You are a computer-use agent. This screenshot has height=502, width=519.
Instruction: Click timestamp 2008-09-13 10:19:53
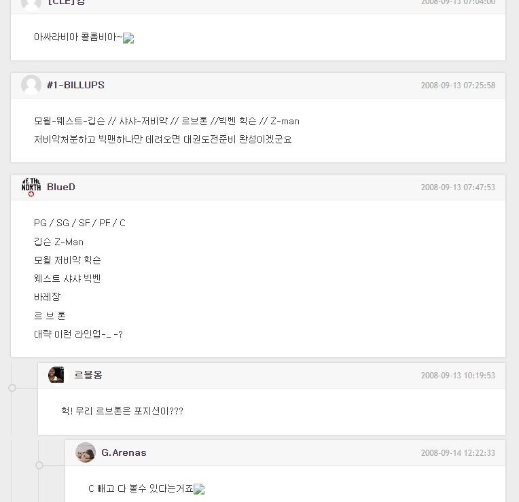458,376
